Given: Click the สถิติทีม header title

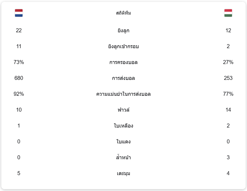Looking at the screenshot, I should coord(123,13).
